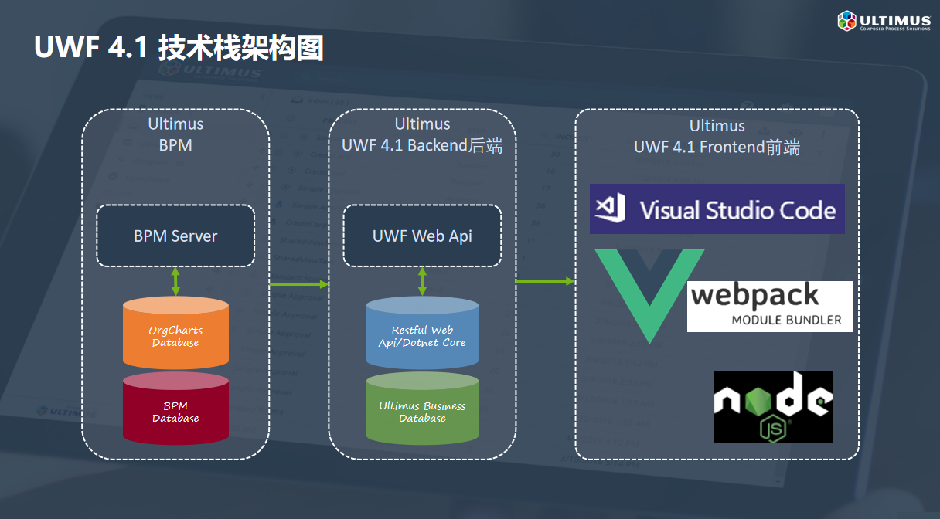Select the webpack Module Bundler logo

pyautogui.click(x=770, y=307)
